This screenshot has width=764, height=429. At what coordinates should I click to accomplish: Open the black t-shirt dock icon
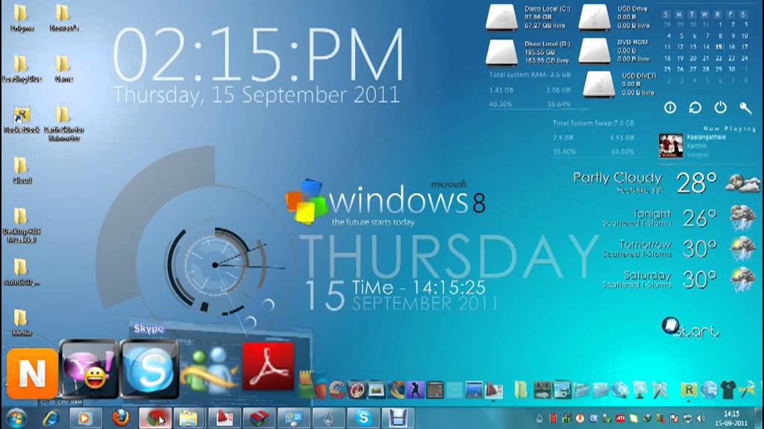click(728, 390)
